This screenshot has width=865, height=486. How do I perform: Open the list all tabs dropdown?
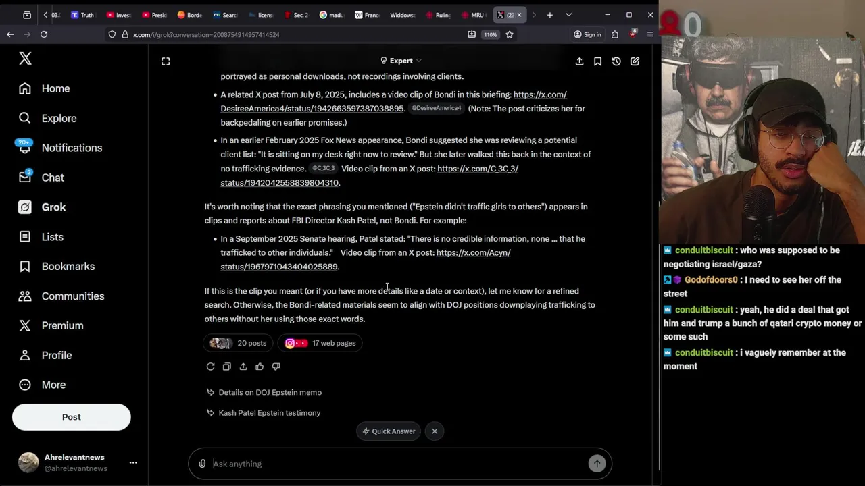tap(568, 15)
